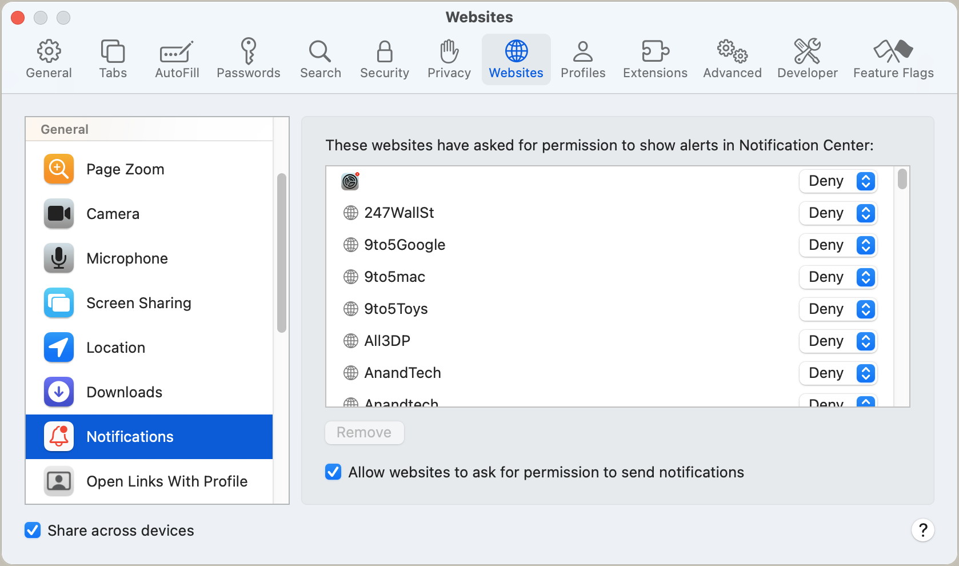Click the Camera sidebar icon

coord(59,214)
